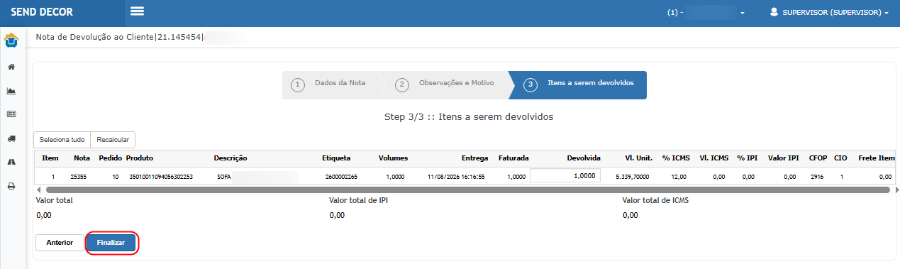Click the Etiqueta column header
Viewport: 900px width, 269px height.
click(x=336, y=158)
